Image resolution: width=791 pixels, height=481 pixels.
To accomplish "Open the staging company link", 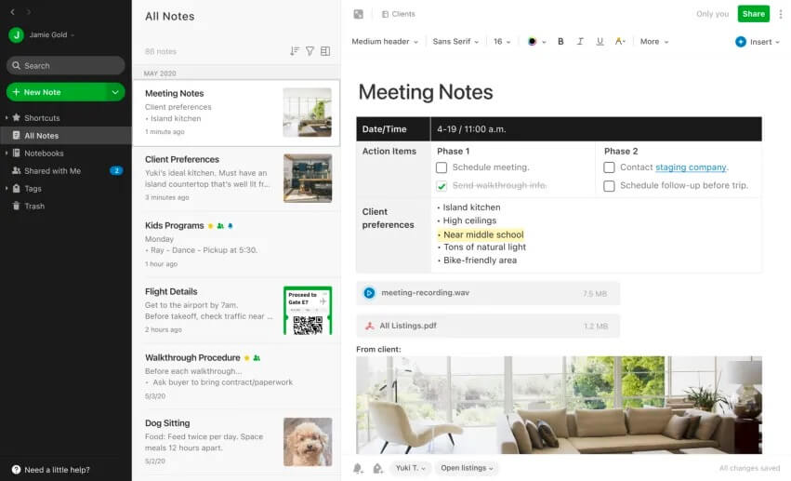I will pyautogui.click(x=691, y=167).
